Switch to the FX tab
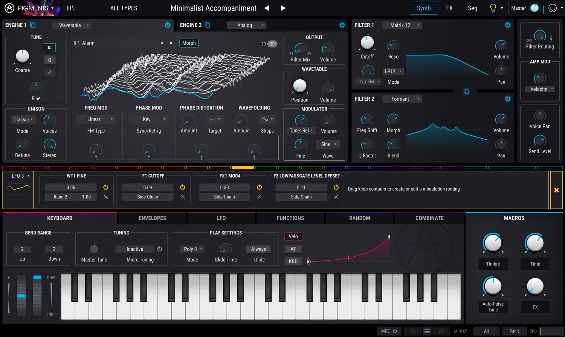 pos(449,8)
